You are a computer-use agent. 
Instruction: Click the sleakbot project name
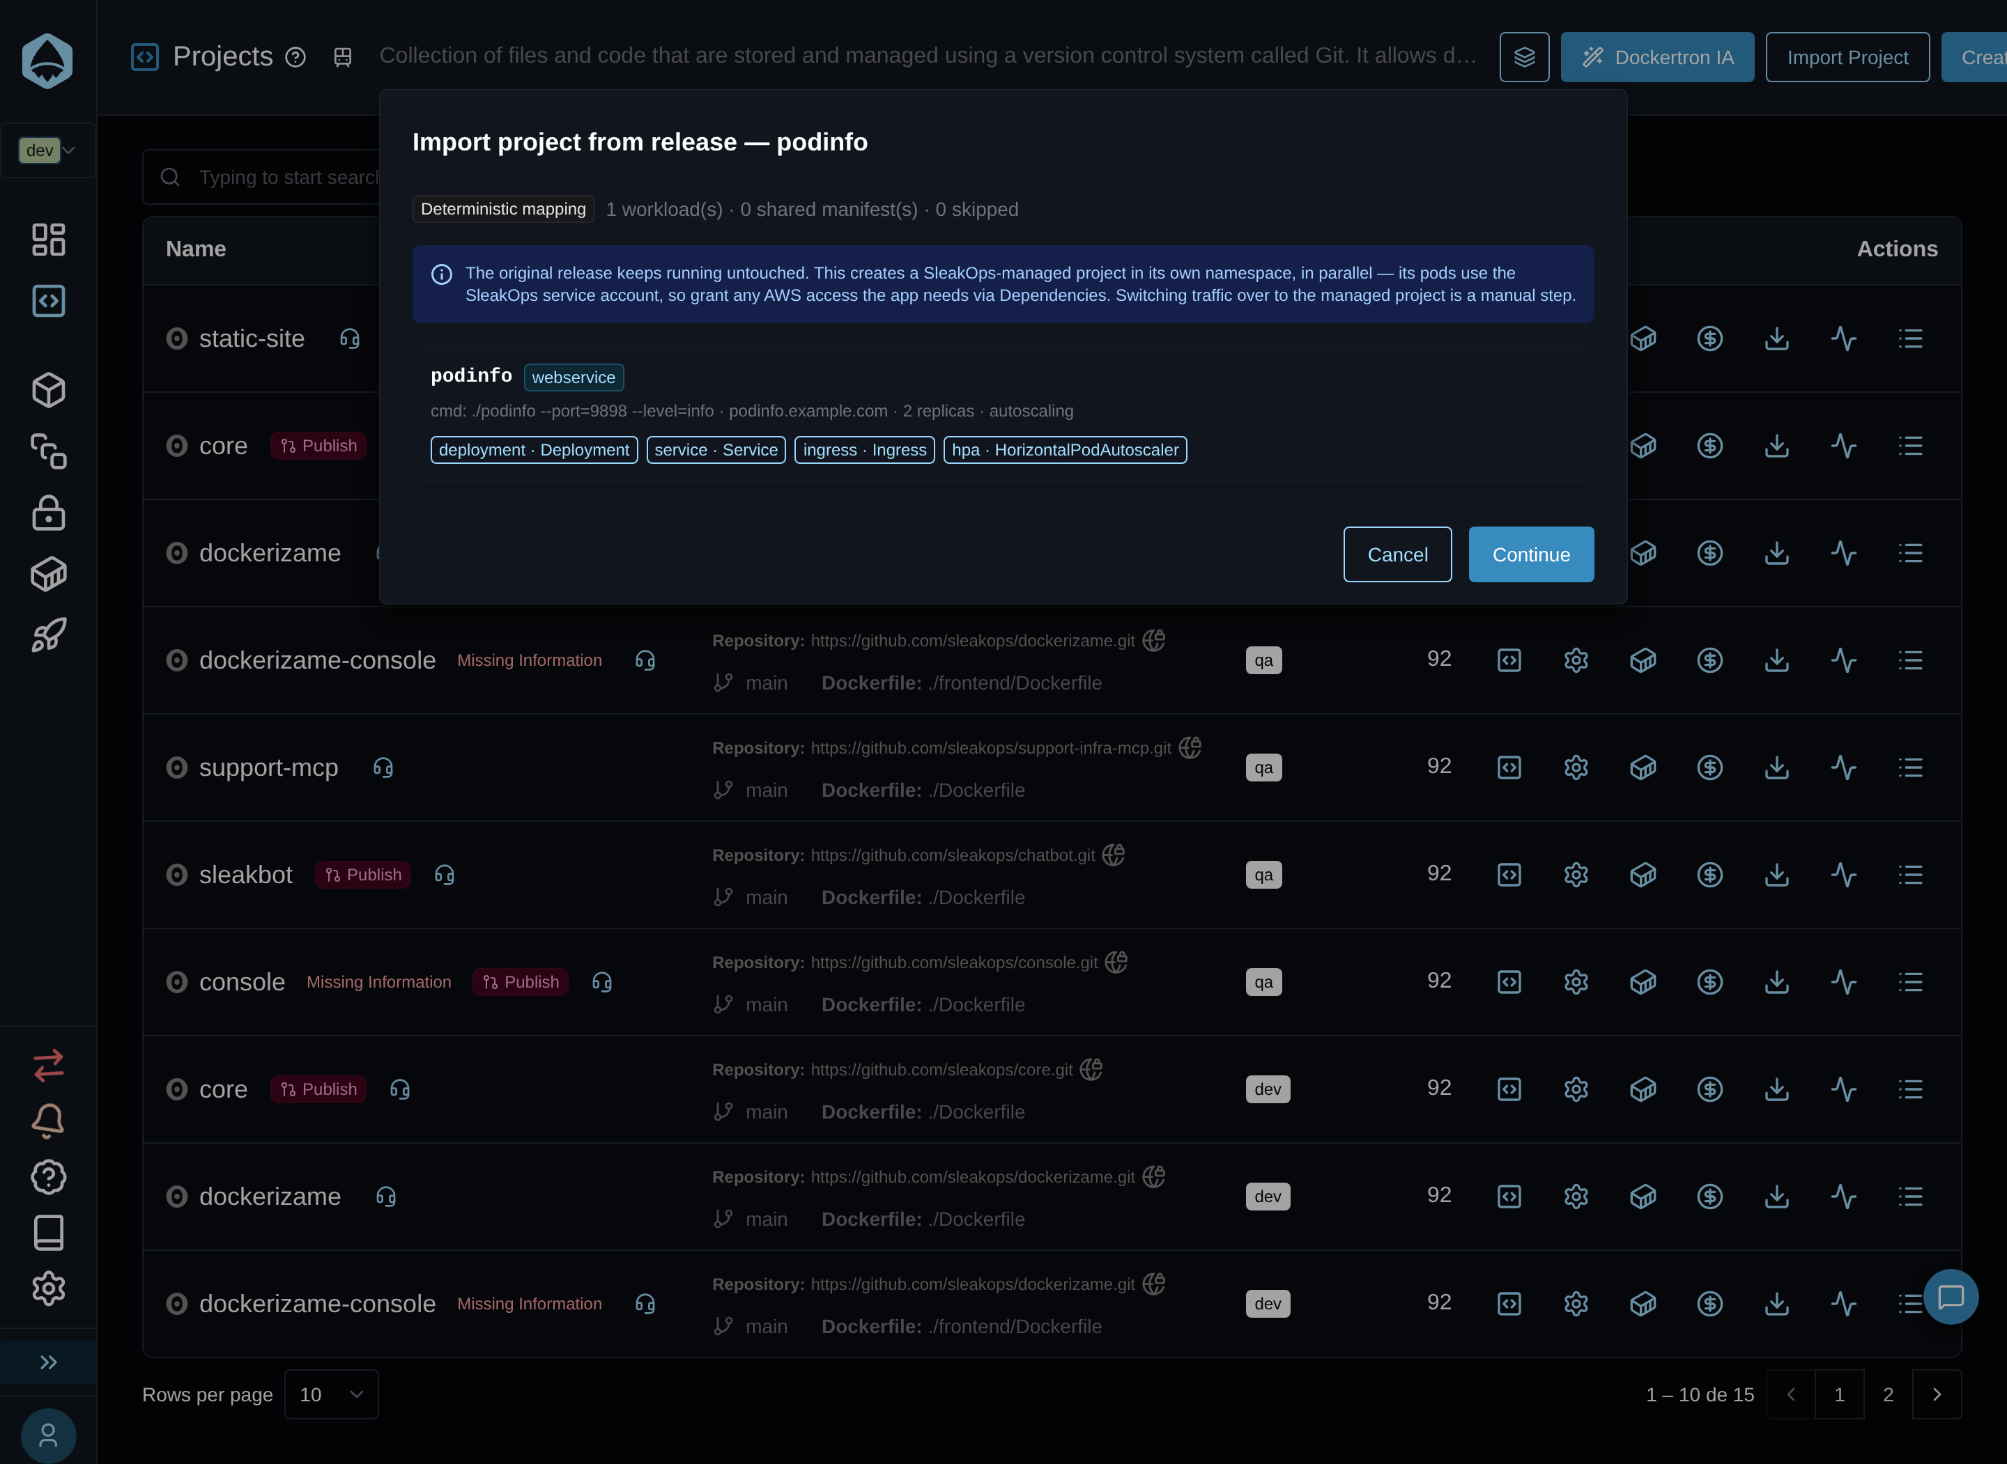245,875
